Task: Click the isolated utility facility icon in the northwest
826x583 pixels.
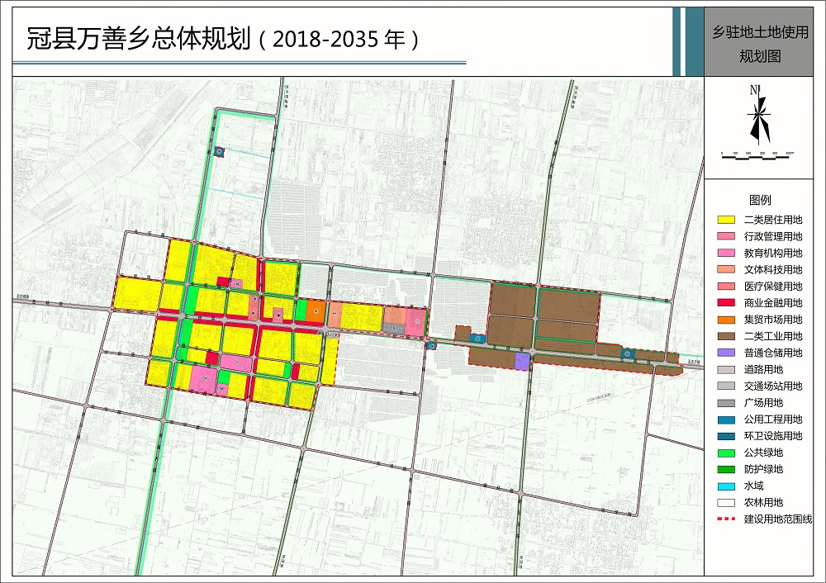Action: 220,151
